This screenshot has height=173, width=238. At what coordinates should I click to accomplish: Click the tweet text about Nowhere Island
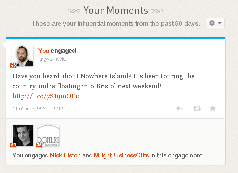pos(103,81)
